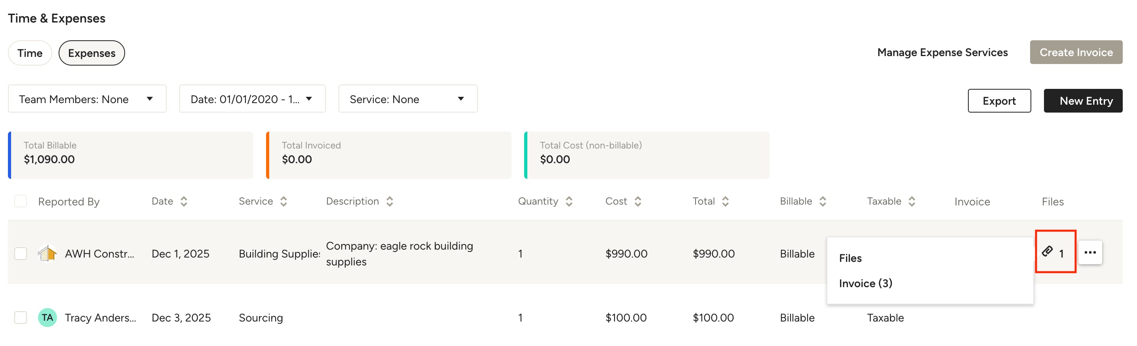Expand the Date range filter dropdown
This screenshot has width=1137, height=346.
(252, 99)
